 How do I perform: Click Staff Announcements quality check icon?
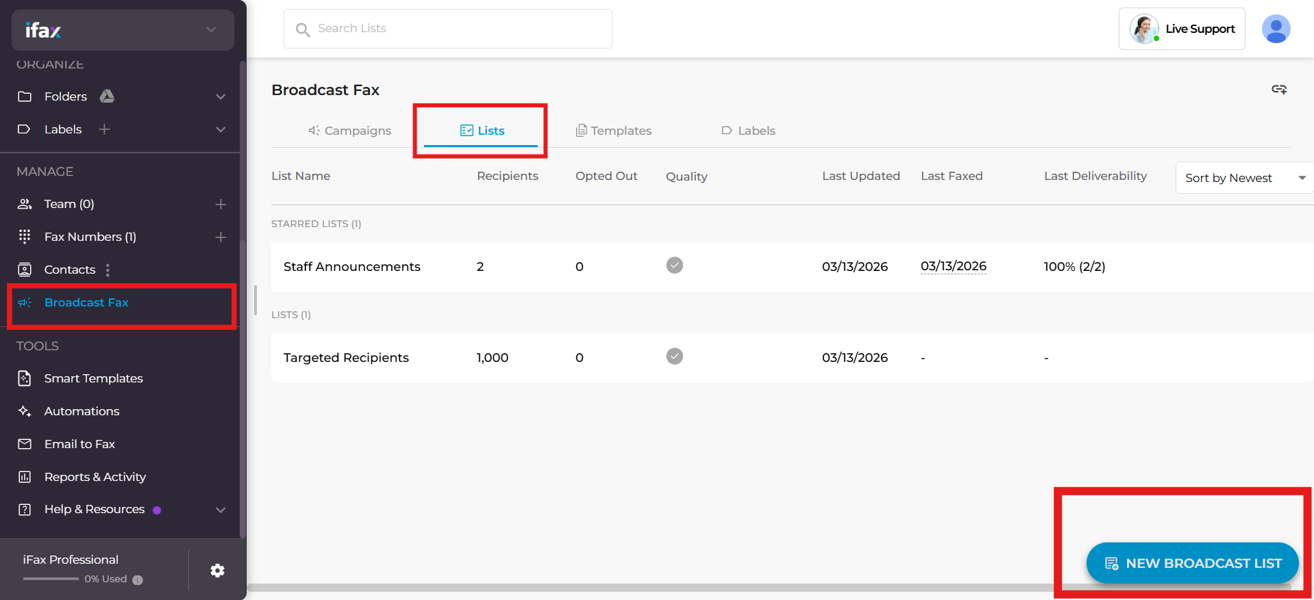point(674,265)
